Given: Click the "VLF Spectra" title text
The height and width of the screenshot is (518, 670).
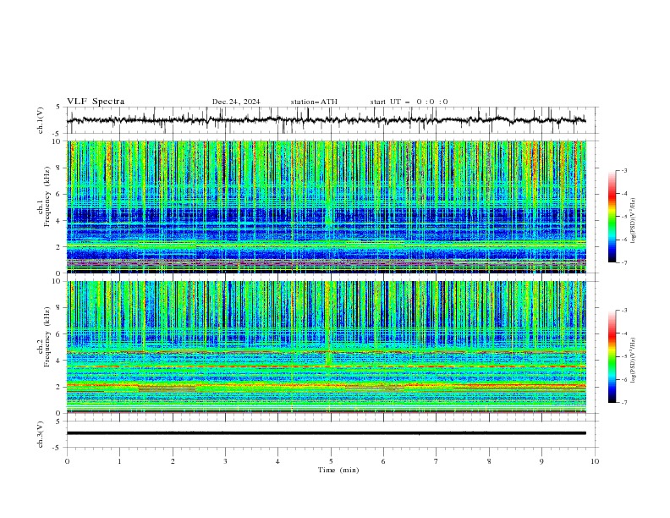Looking at the screenshot, I should coord(96,102).
